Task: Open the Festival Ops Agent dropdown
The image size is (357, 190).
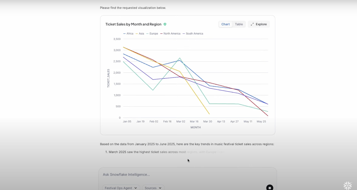Action: [x=121, y=188]
